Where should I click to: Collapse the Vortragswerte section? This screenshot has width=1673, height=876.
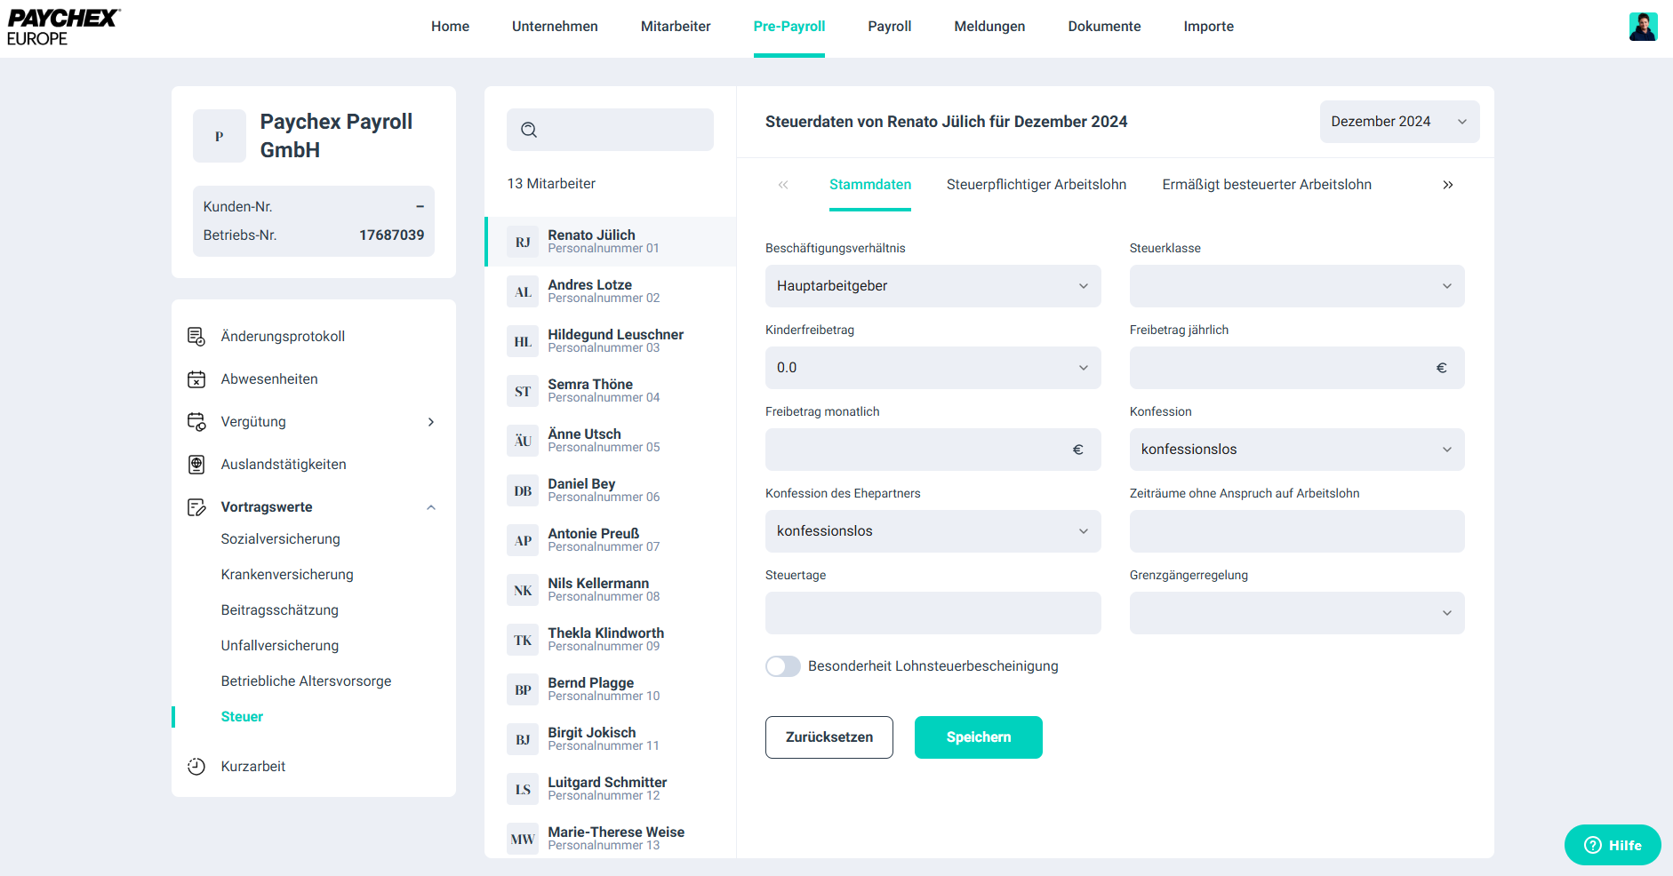click(431, 507)
